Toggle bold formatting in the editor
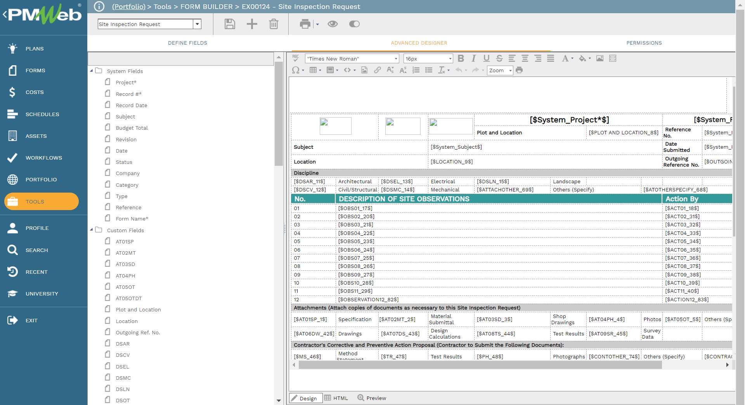The width and height of the screenshot is (745, 405). (x=461, y=58)
